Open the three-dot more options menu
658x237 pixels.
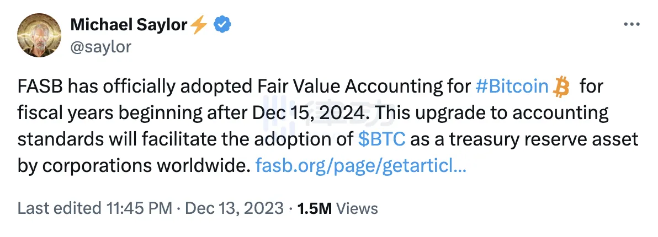click(630, 25)
